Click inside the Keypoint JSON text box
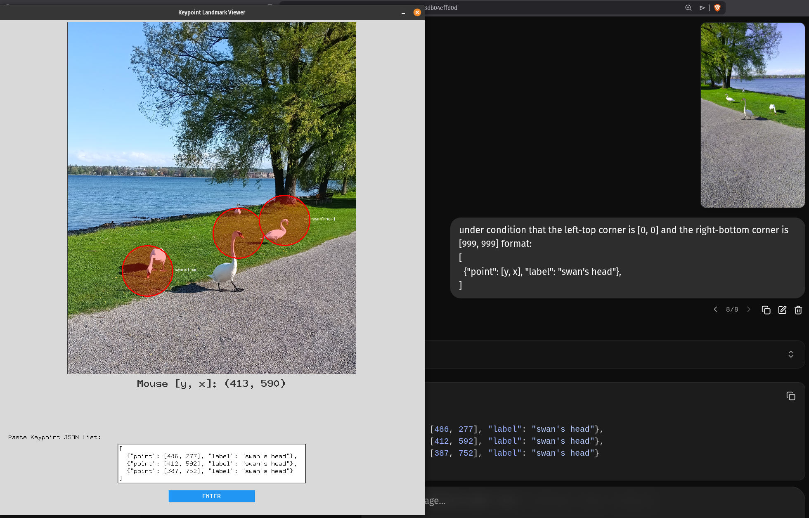The height and width of the screenshot is (518, 809). pos(211,463)
